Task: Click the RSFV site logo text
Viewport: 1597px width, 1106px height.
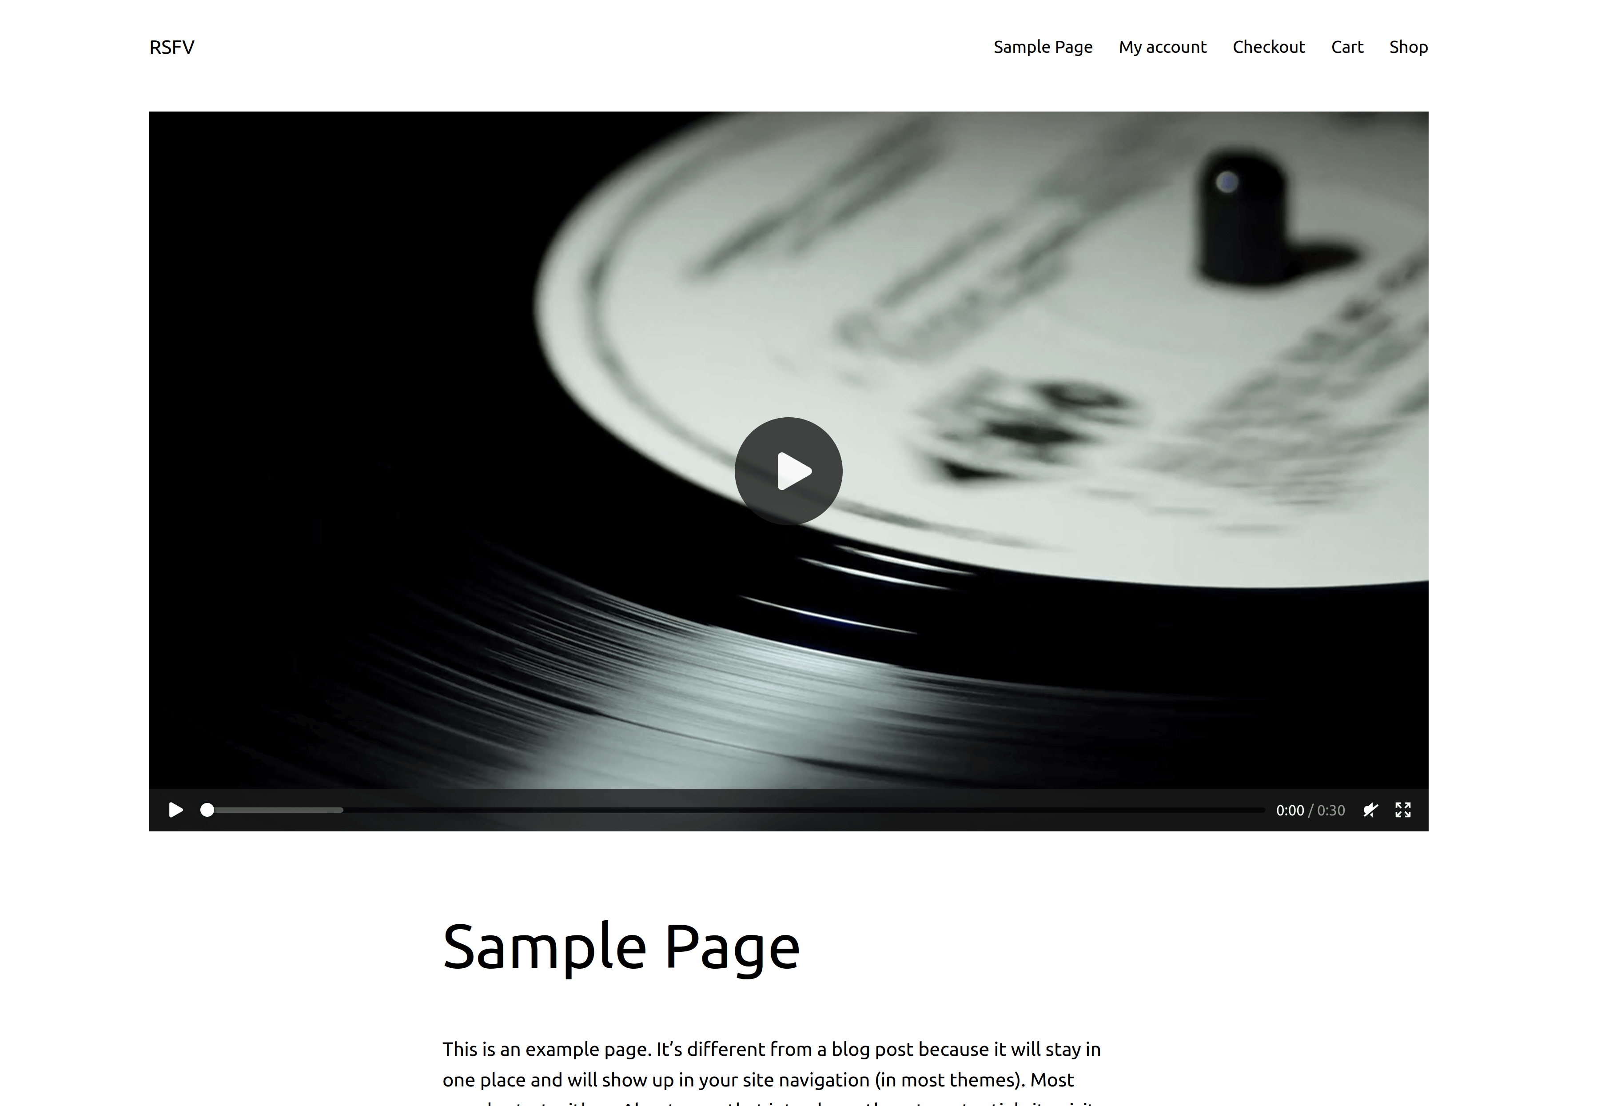Action: 171,46
